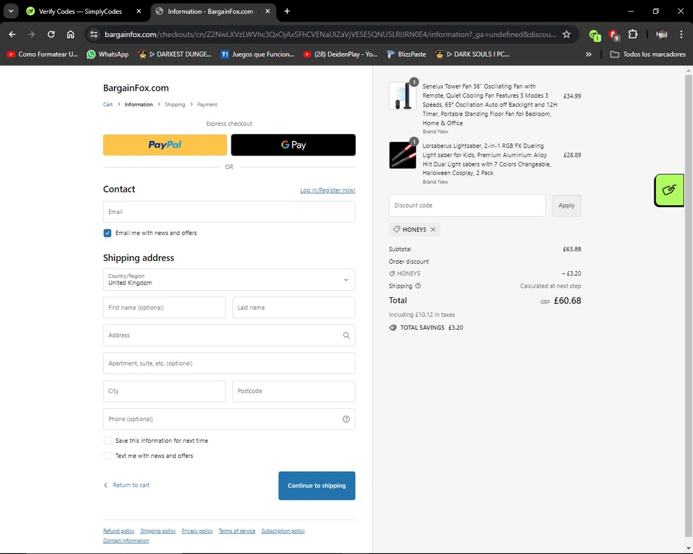693x554 pixels.
Task: Close the Verify Codes SimplyCodes tab
Action: pos(139,11)
